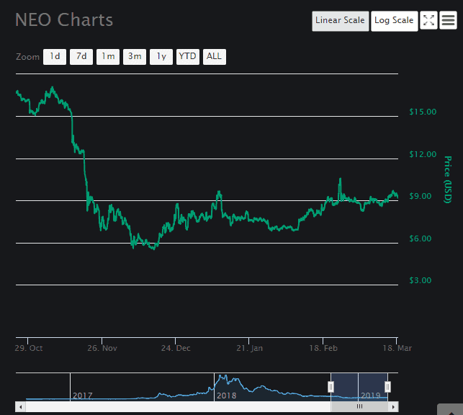Click the 24. Dec date label
This screenshot has height=415, width=463.
click(x=176, y=348)
